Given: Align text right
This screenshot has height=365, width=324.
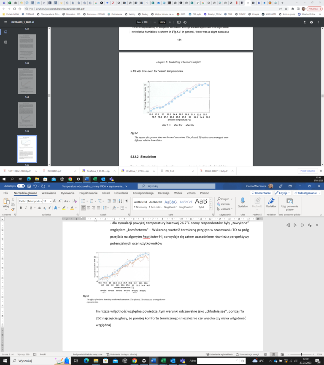Looking at the screenshot, I should tap(93, 208).
